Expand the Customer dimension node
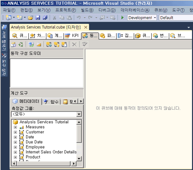This screenshot has width=193, height=170. pos(15,132)
